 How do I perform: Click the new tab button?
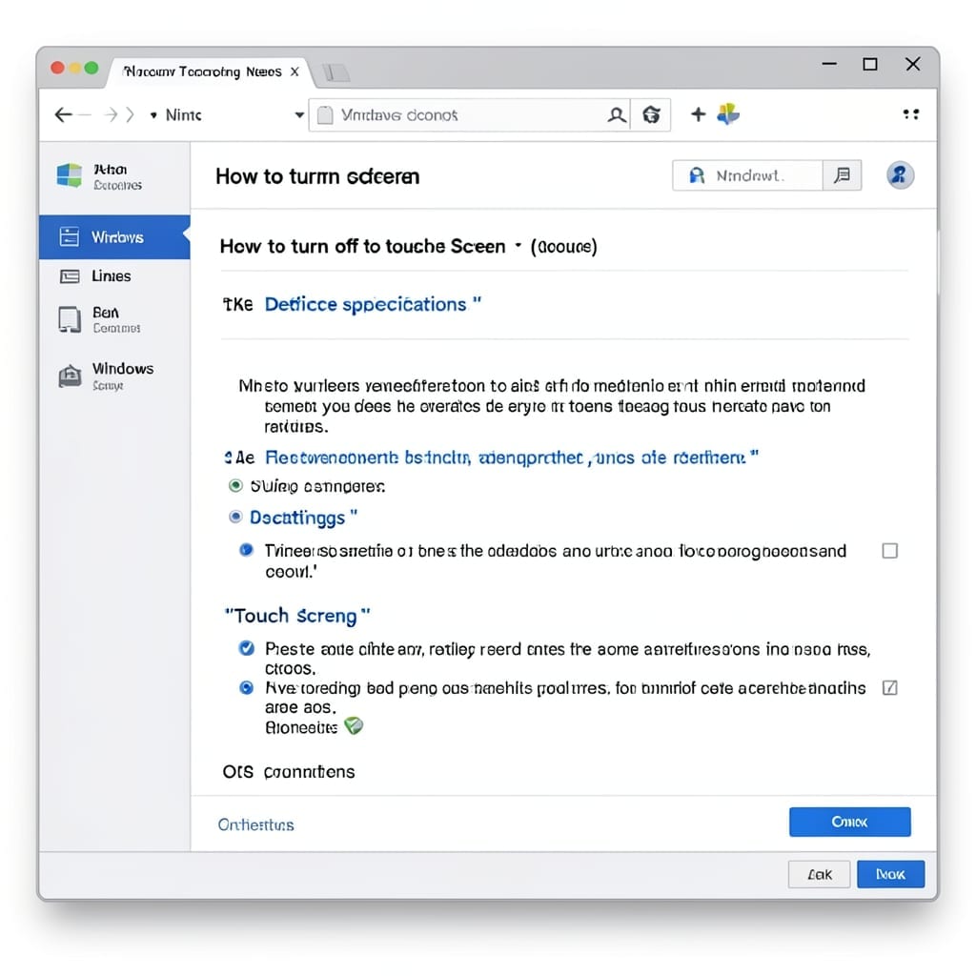point(336,72)
